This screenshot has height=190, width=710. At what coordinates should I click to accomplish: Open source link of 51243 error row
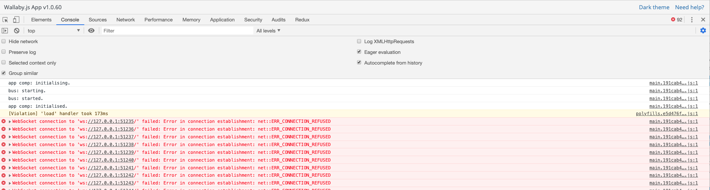[x=673, y=183]
